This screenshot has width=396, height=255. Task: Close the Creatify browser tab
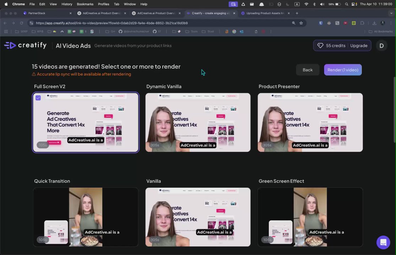[234, 13]
